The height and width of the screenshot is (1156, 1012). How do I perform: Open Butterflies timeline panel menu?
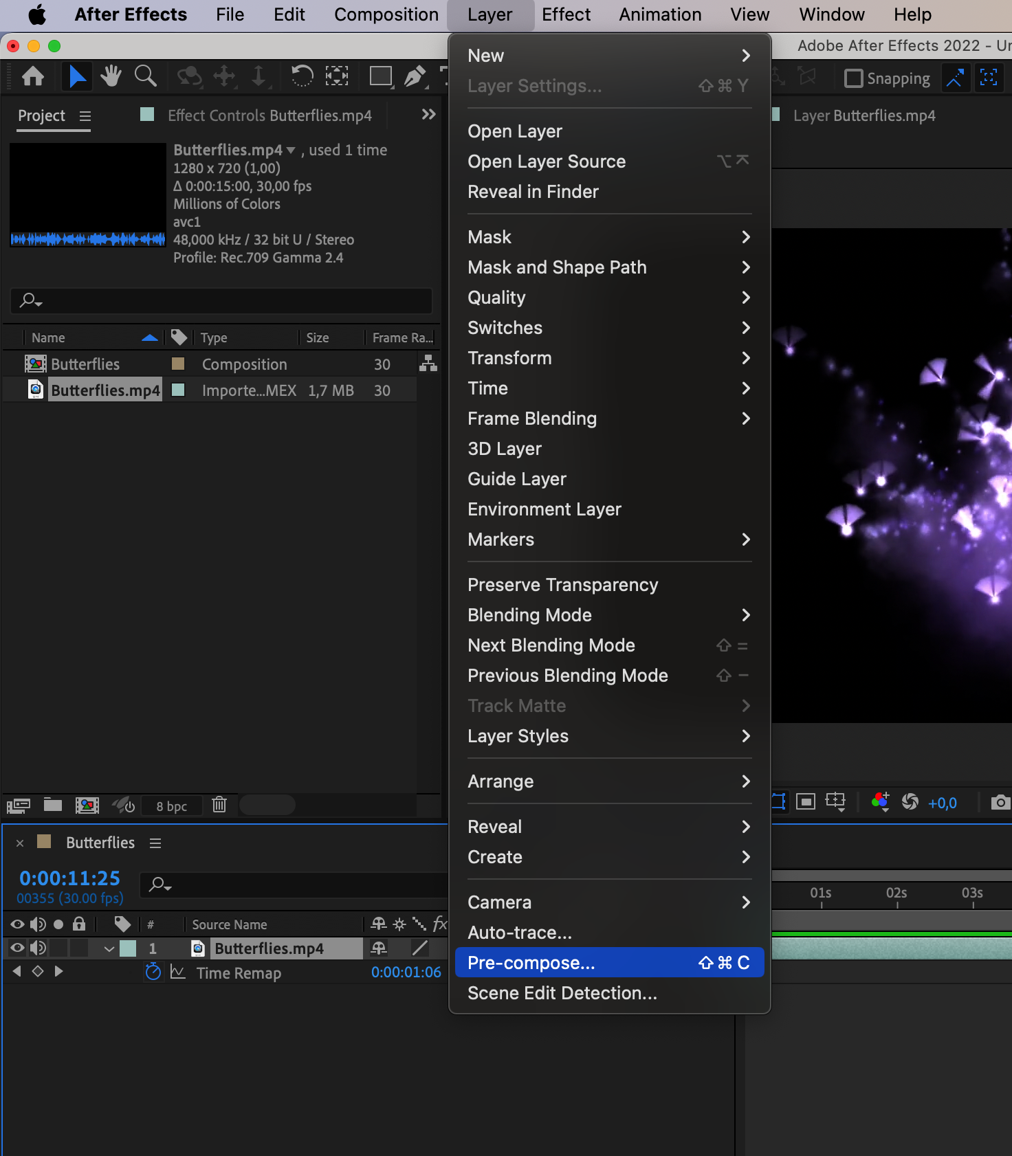(x=155, y=843)
